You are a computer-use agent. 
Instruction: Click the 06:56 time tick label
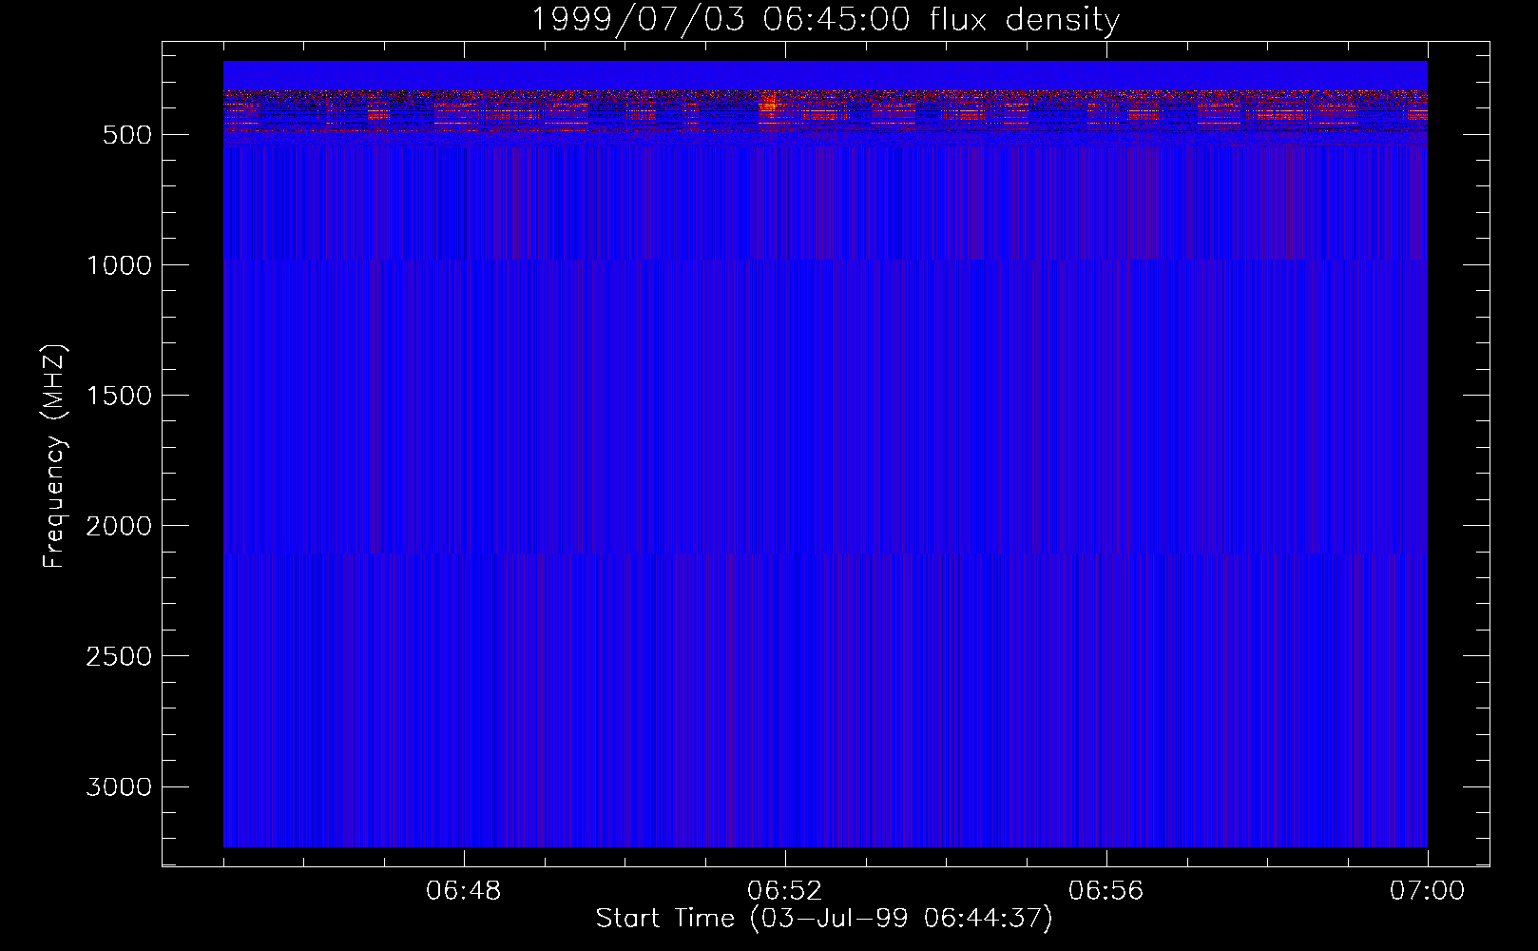coord(1106,891)
